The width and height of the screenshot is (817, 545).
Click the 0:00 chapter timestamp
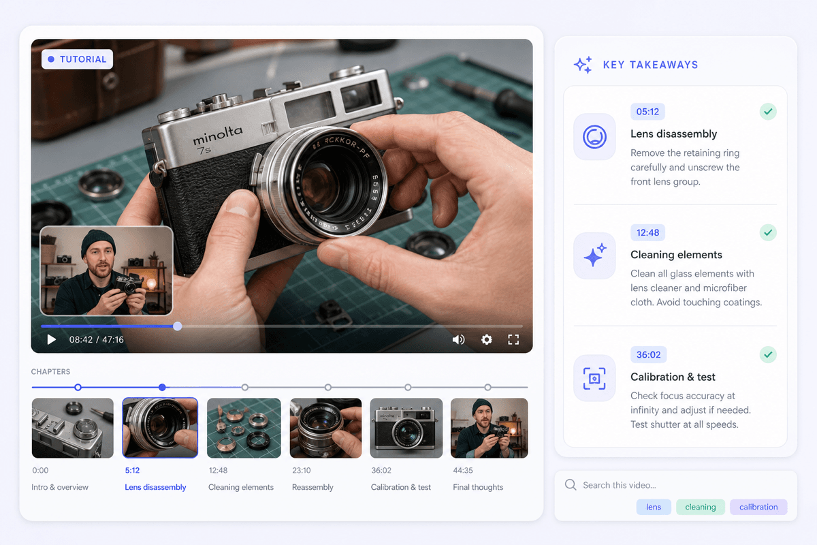point(40,470)
